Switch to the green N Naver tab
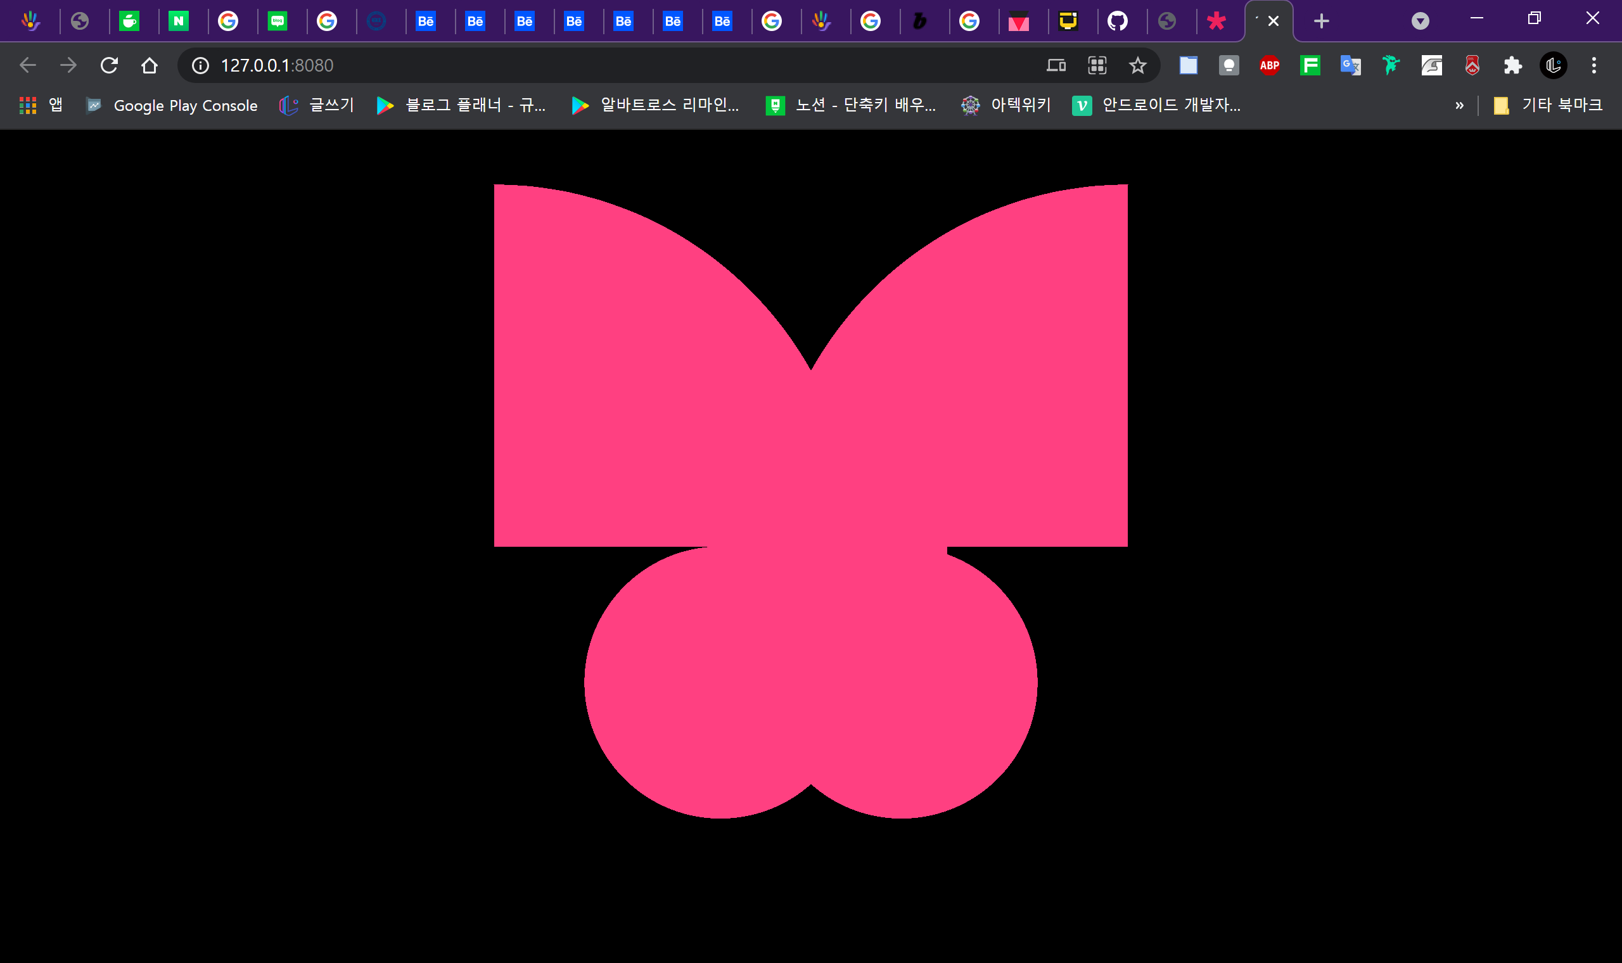 coord(179,22)
